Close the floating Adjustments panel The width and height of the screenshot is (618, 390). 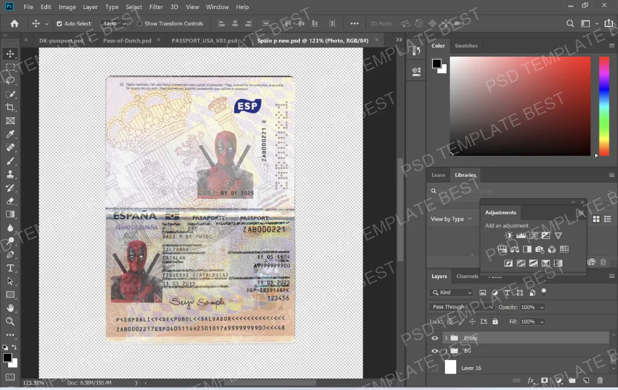(582, 202)
